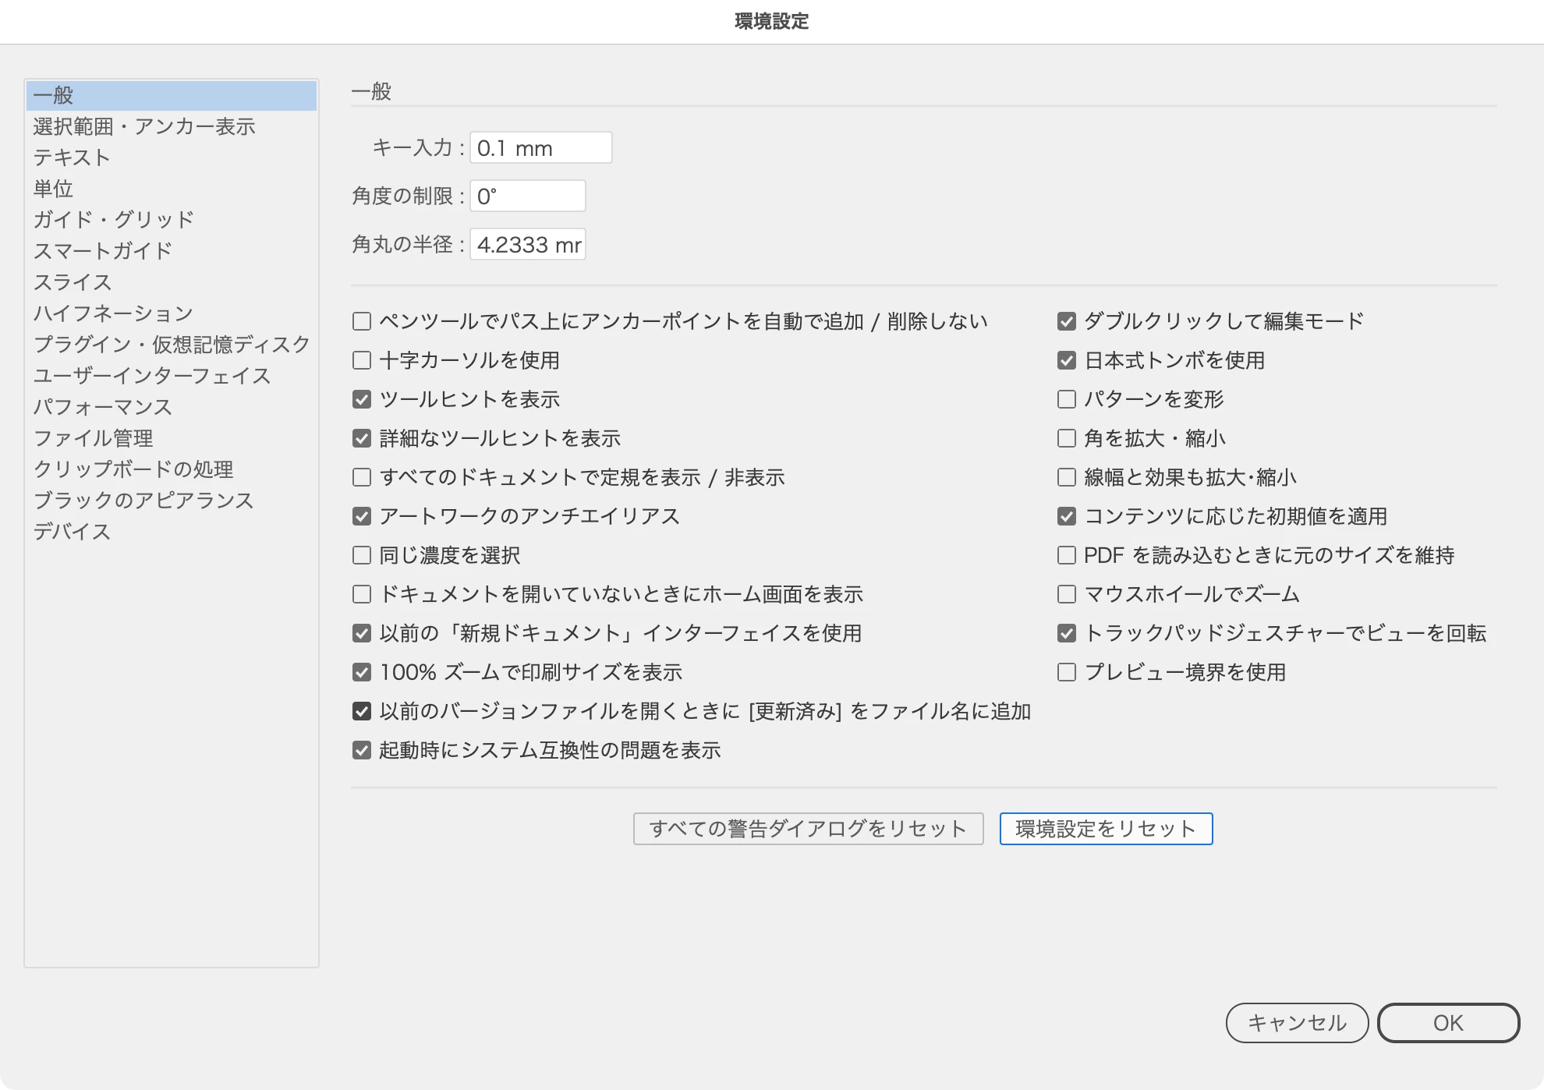Toggle 100% ズームで印刷サイズを表示 checkbox

tap(362, 672)
